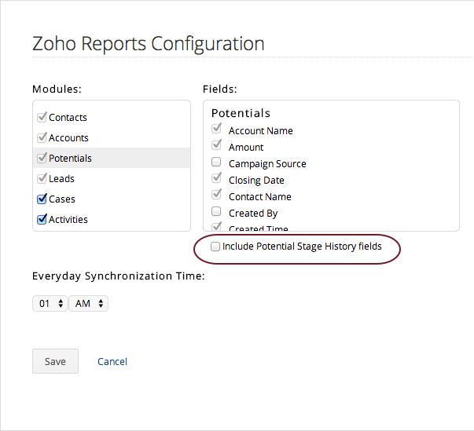Open the synchronization hour dropdown
Viewport: 474px width, 431px height.
[50, 303]
